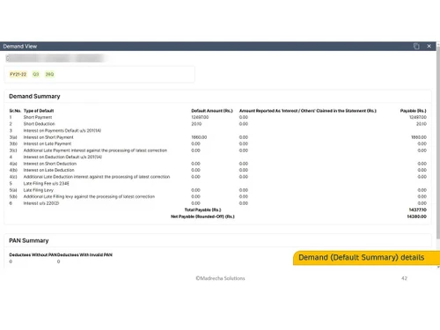Click Interest on Late Deduction row label

point(48,170)
